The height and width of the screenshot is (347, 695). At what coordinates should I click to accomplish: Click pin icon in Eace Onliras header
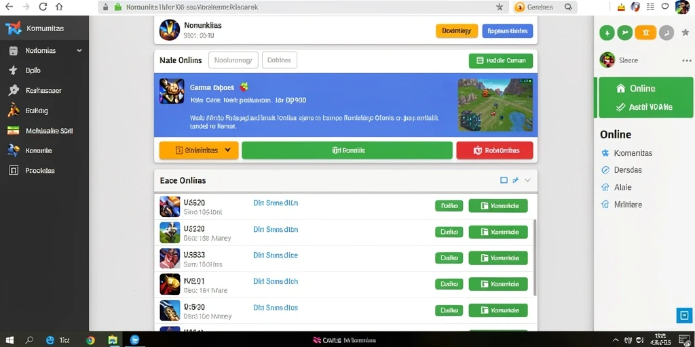pyautogui.click(x=516, y=180)
